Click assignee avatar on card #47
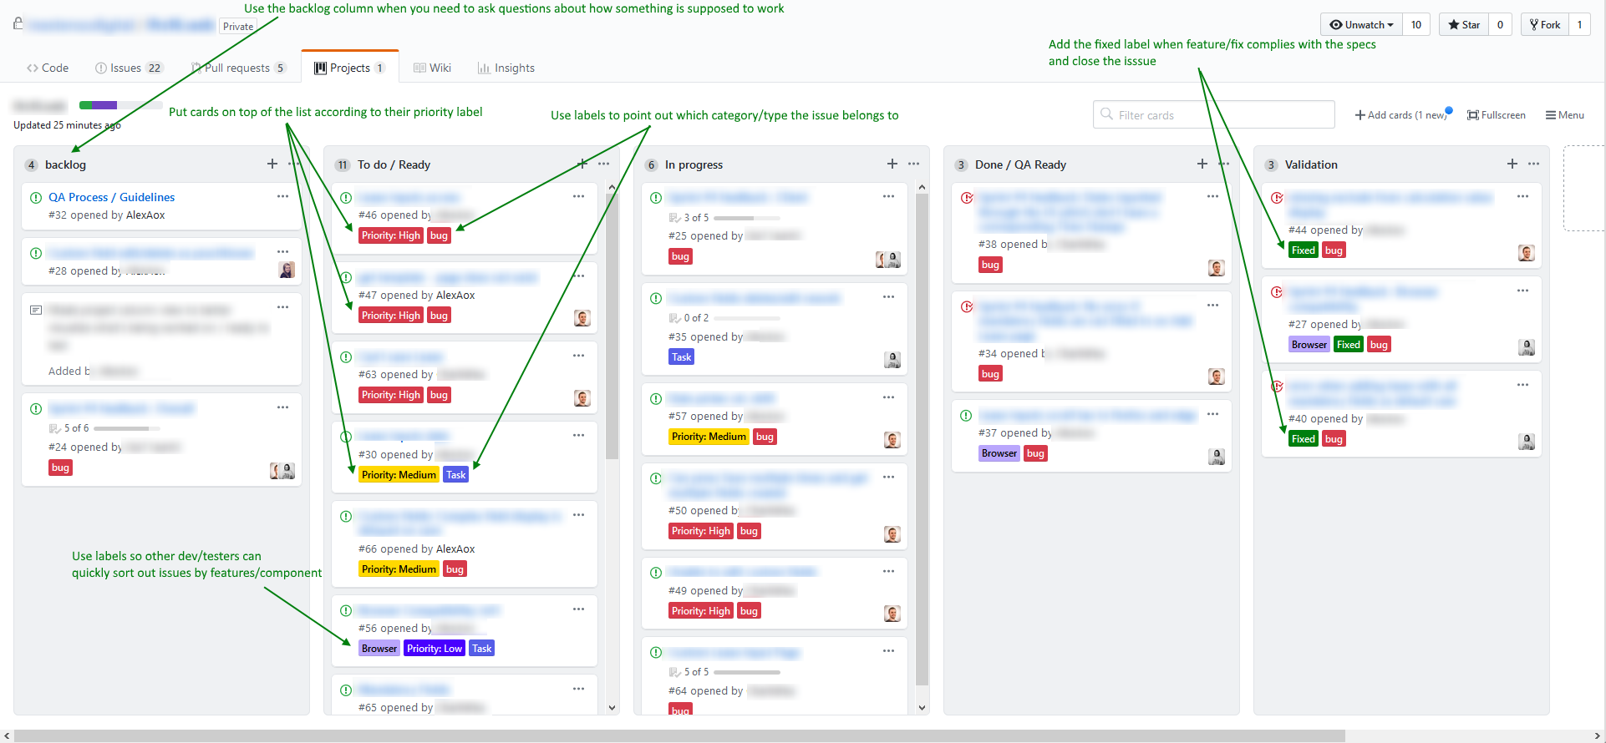1606x743 pixels. 582,317
